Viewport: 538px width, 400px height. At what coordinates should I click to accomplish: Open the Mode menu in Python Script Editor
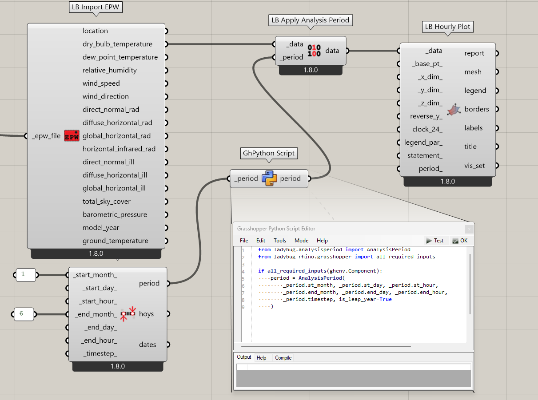point(301,241)
